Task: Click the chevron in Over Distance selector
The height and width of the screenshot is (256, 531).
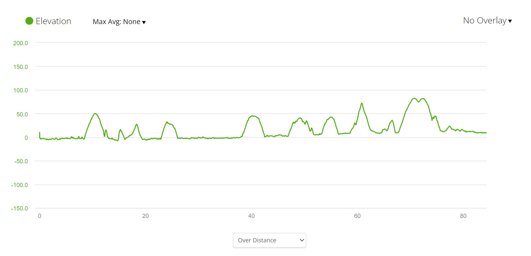Action: coord(302,240)
